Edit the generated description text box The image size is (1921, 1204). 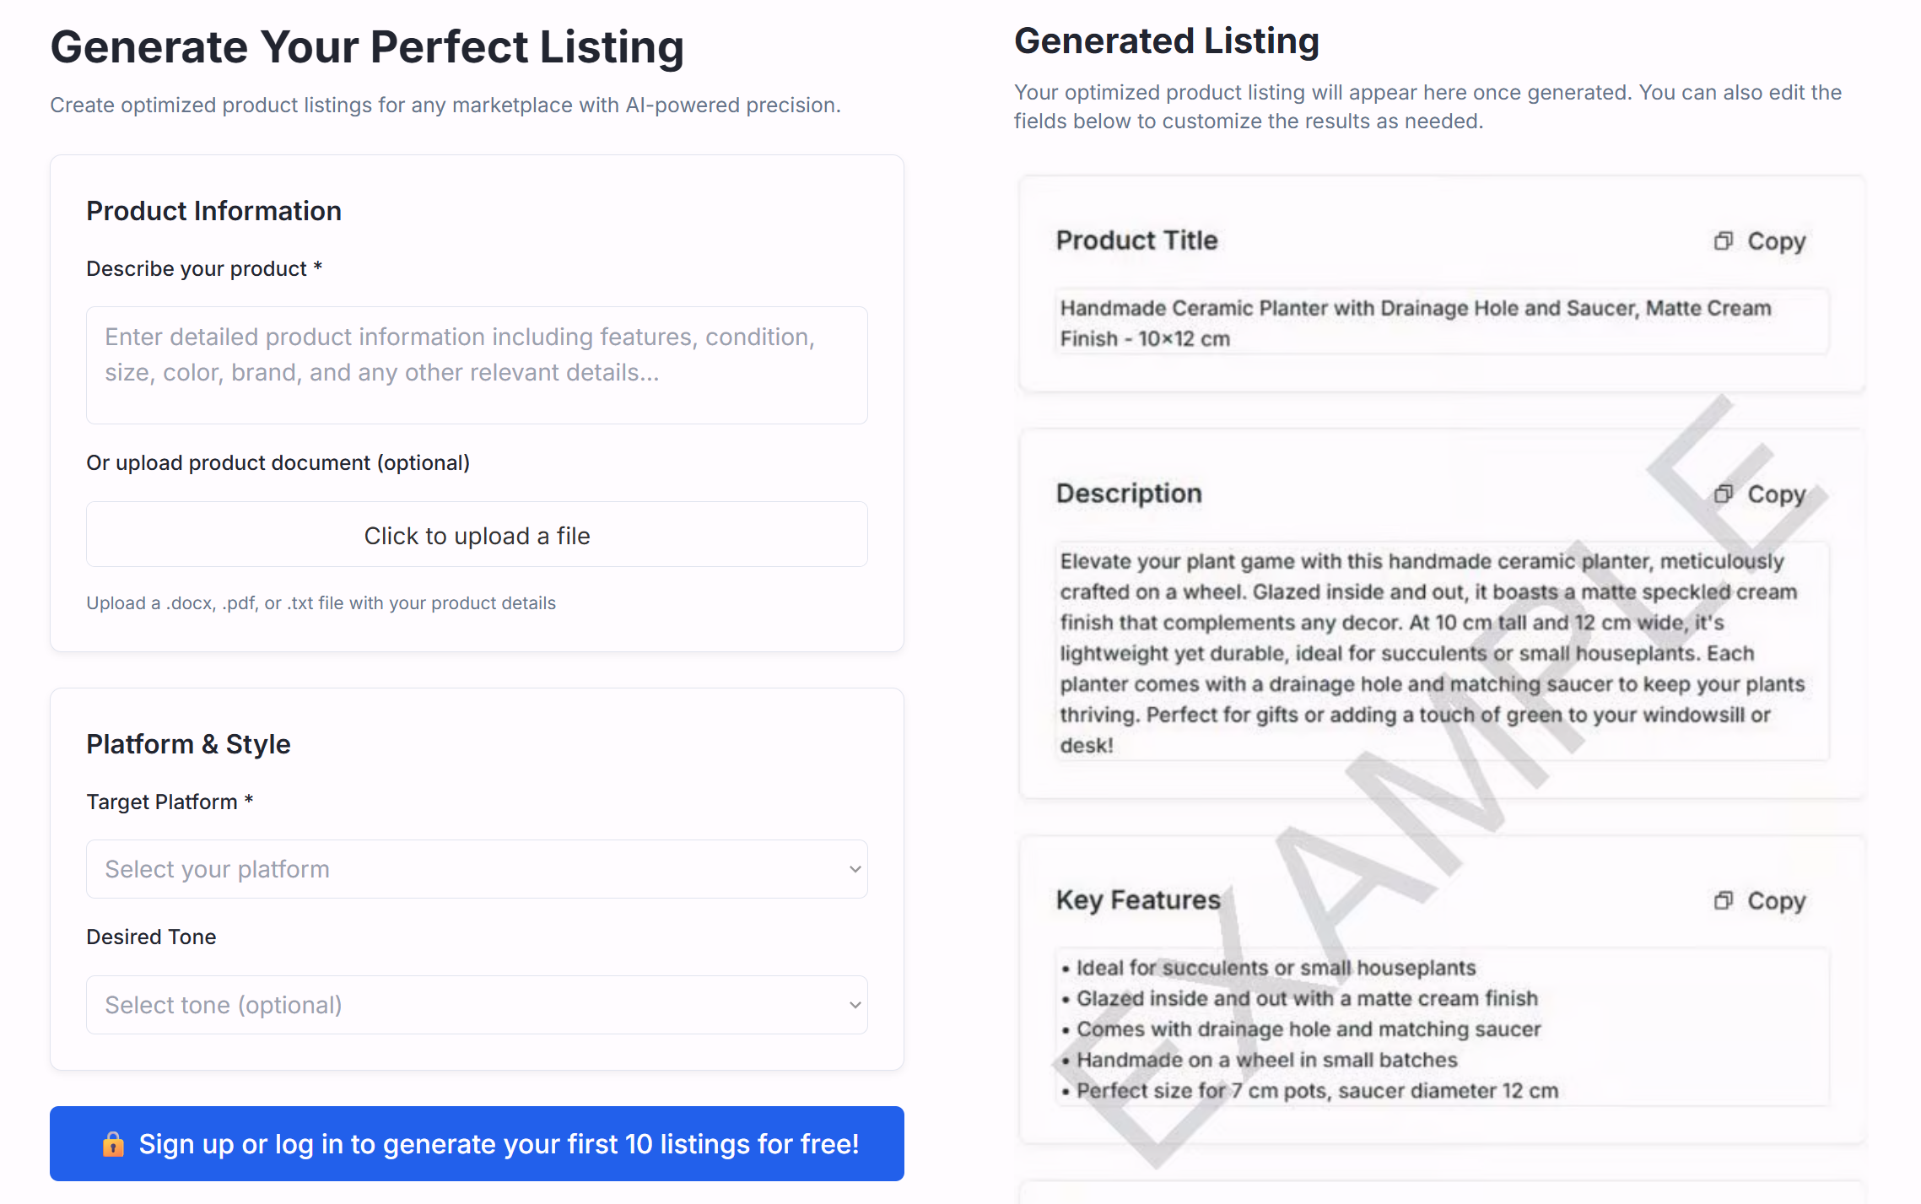click(1442, 652)
